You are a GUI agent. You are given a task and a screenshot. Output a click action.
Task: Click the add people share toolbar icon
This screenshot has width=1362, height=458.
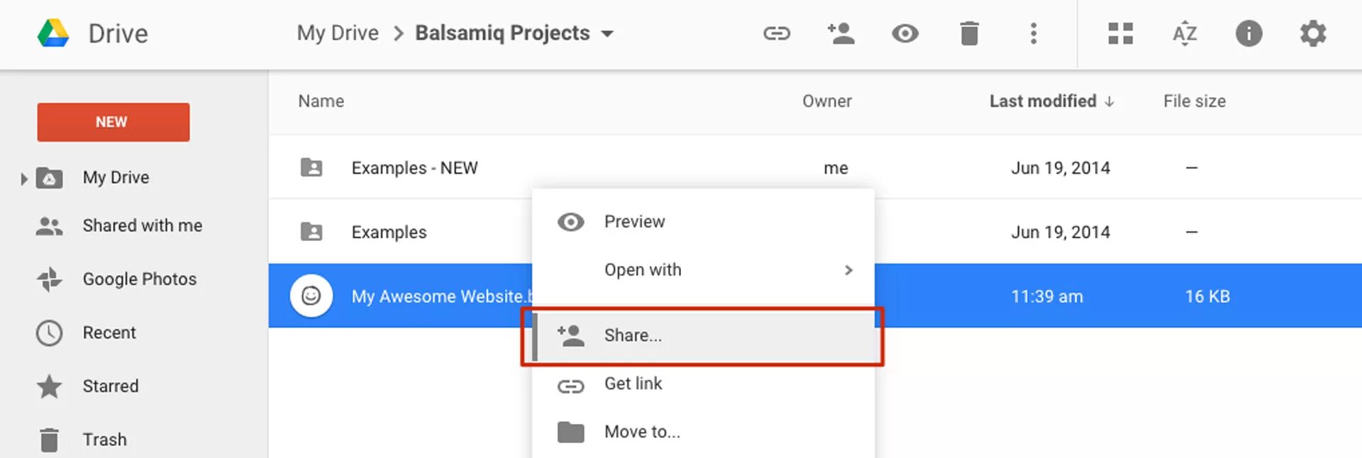click(841, 33)
